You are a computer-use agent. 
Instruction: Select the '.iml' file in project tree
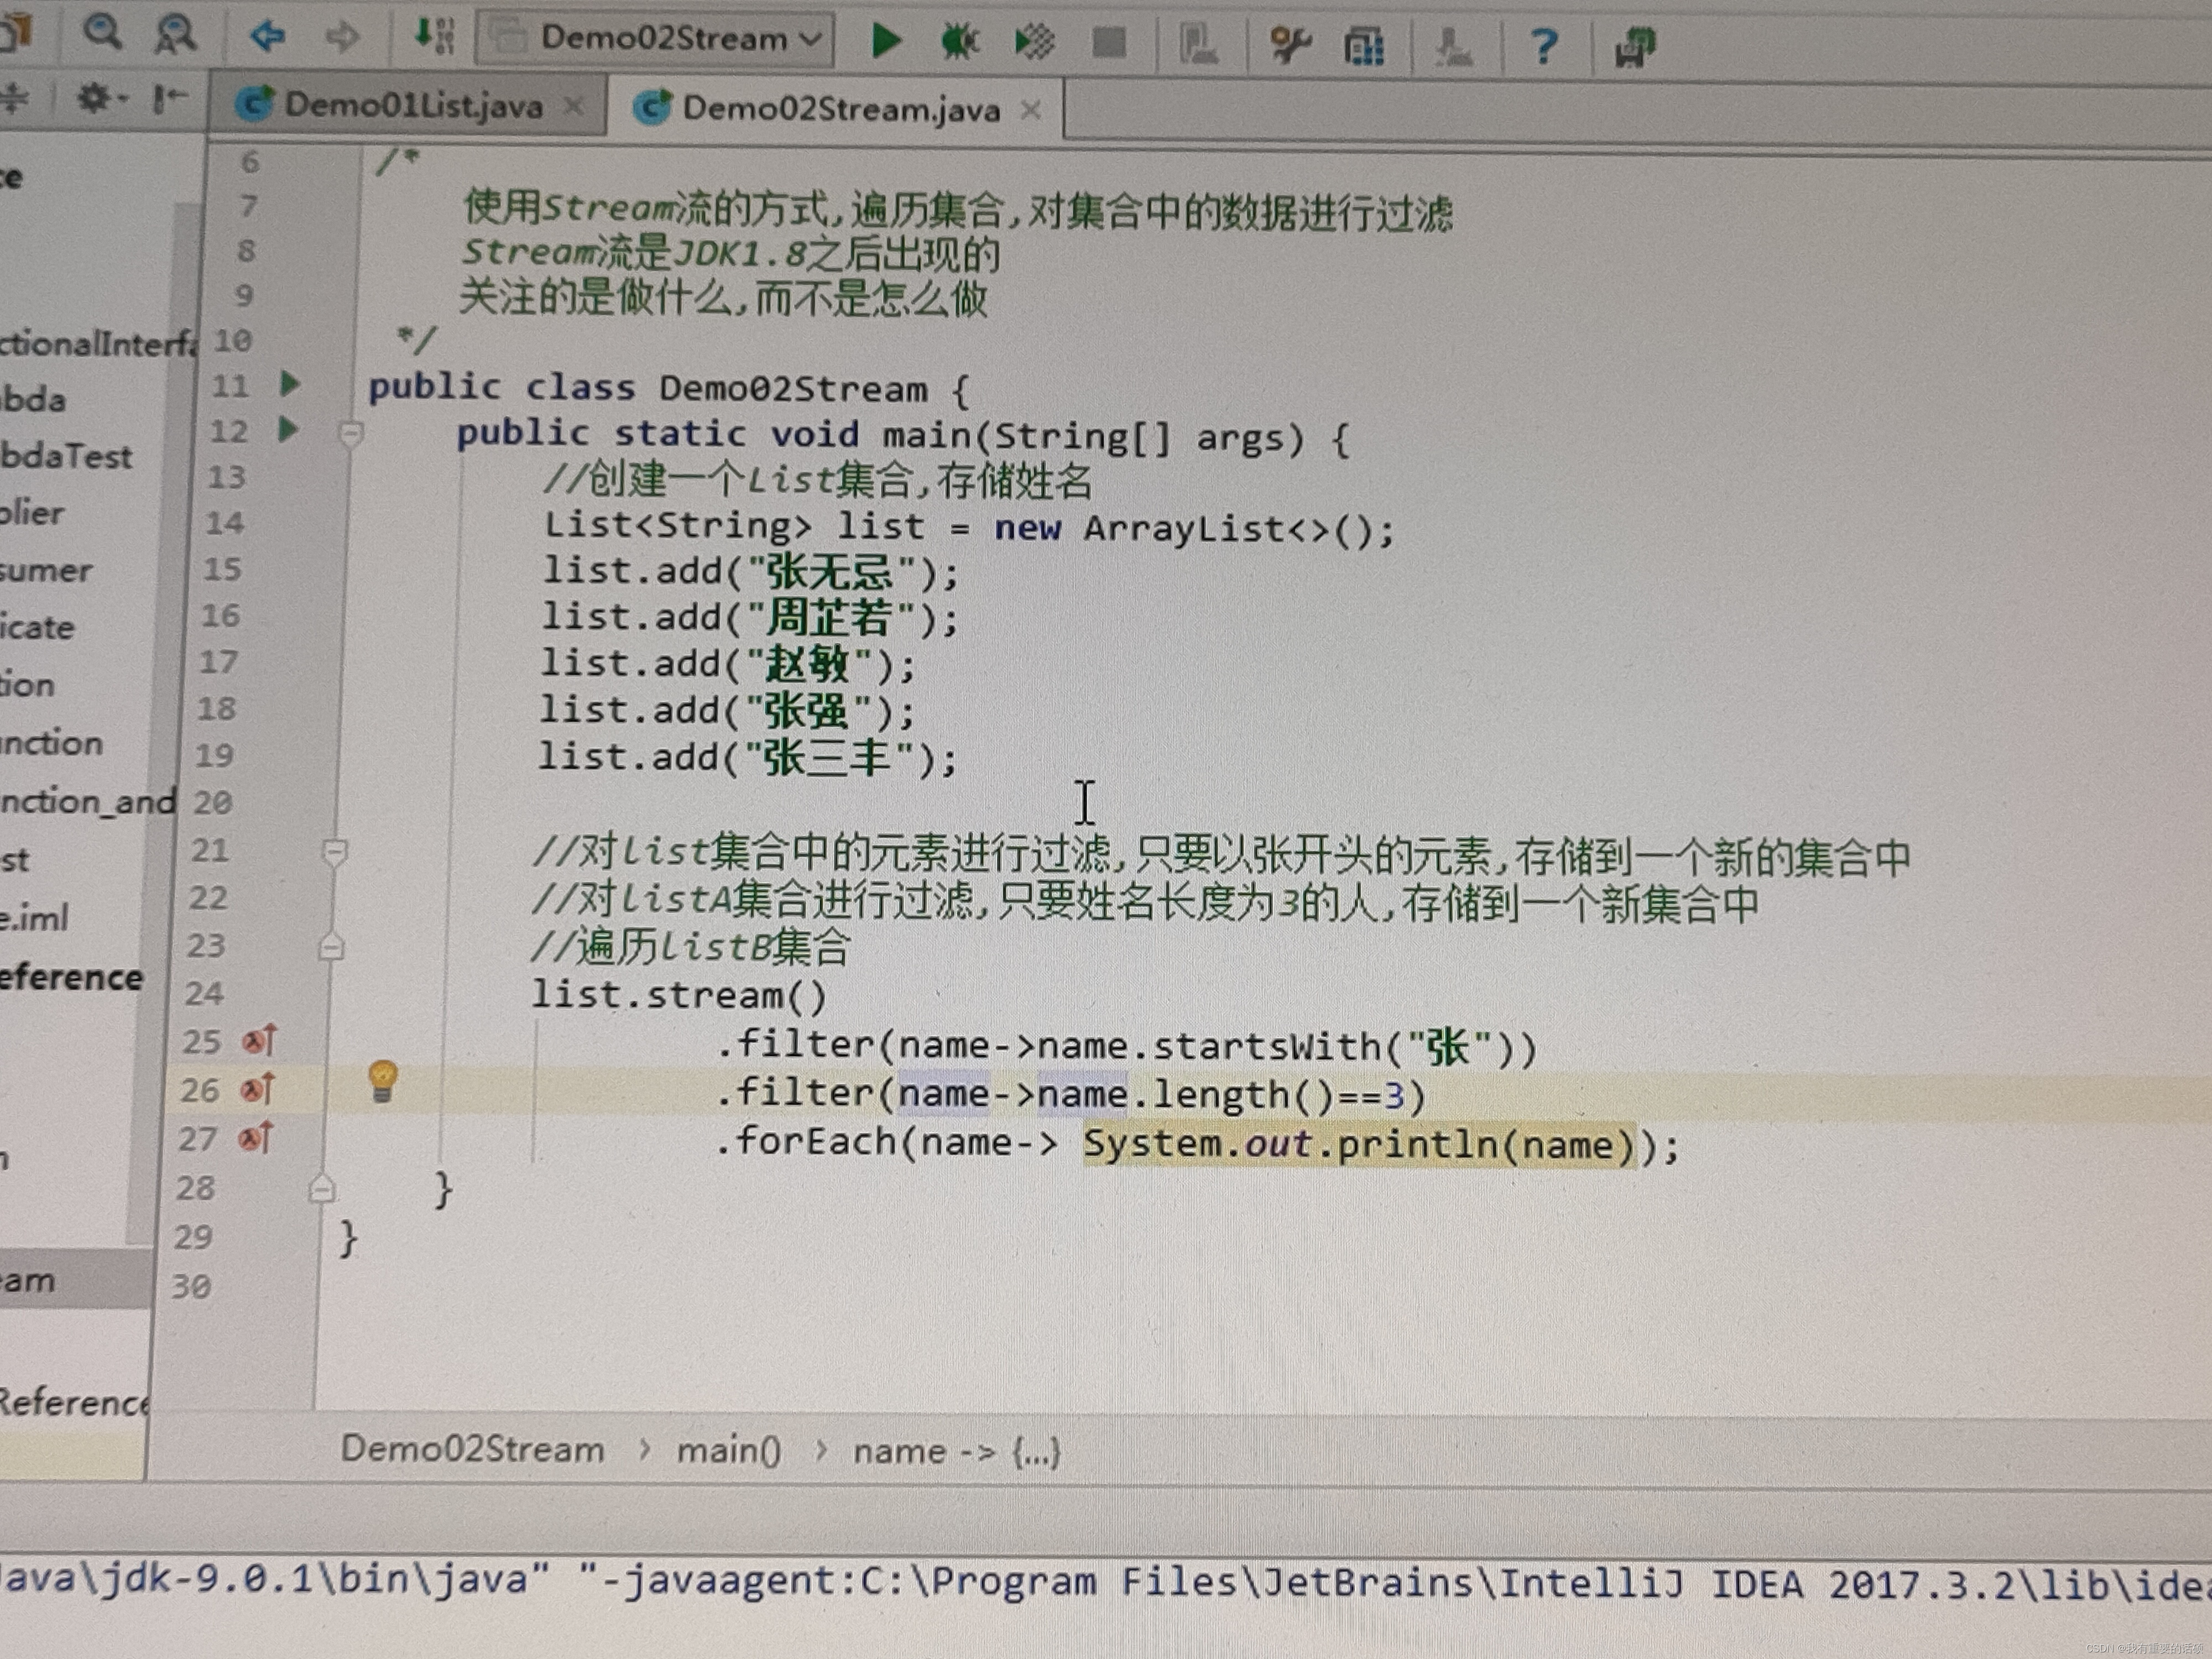34,917
